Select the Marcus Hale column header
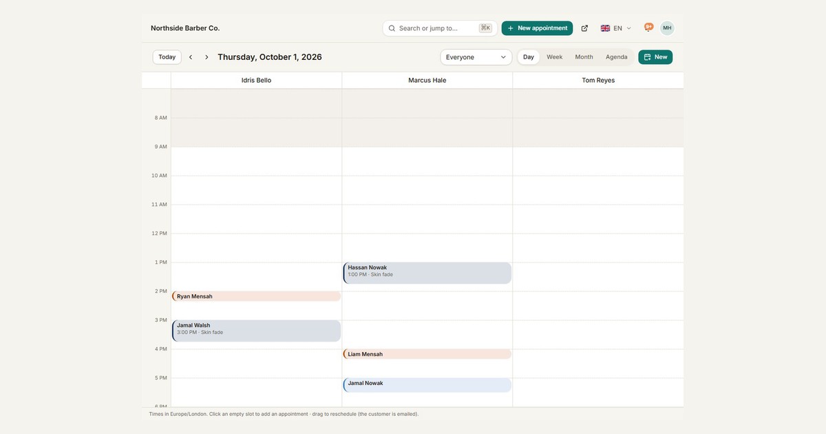826x434 pixels. tap(427, 81)
